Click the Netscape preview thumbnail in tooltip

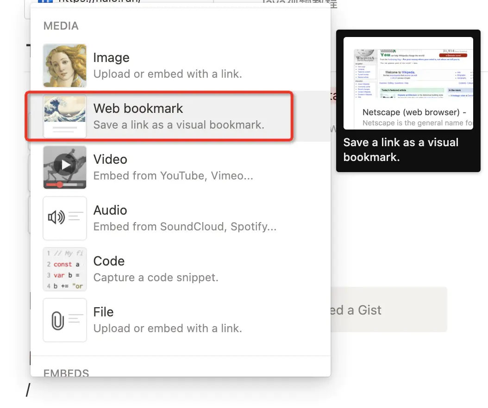point(408,83)
